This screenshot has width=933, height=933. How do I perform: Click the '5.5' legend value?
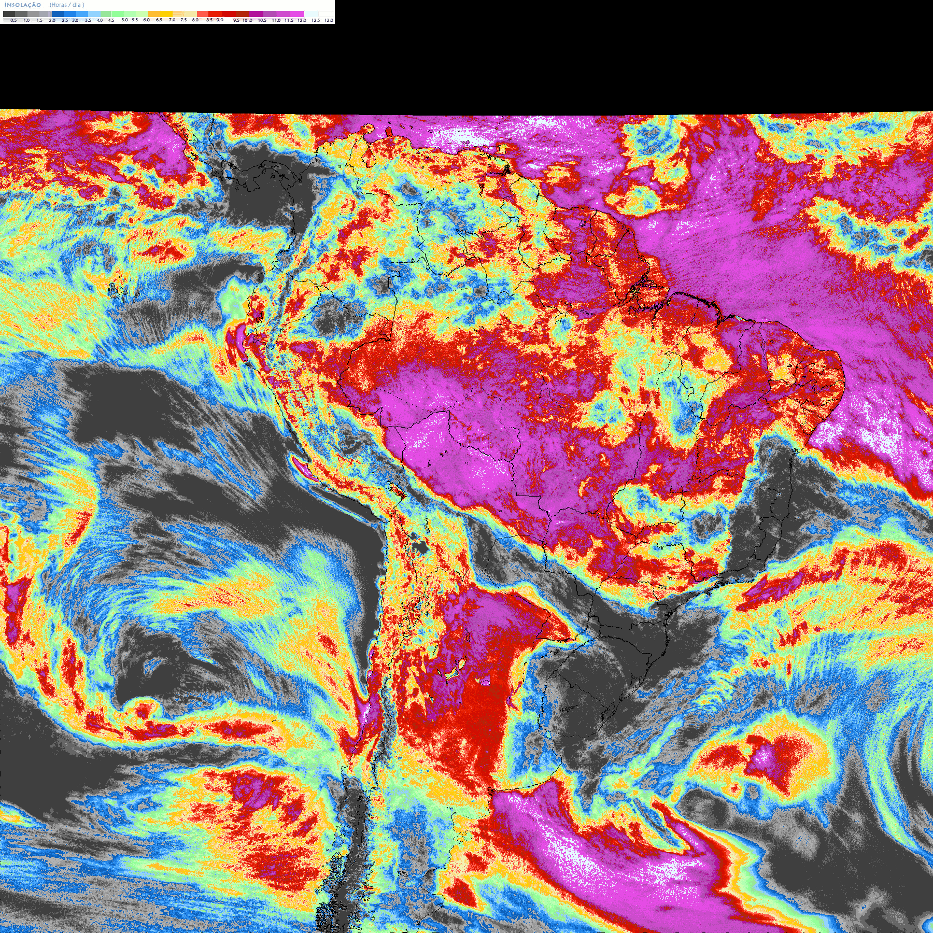click(135, 20)
